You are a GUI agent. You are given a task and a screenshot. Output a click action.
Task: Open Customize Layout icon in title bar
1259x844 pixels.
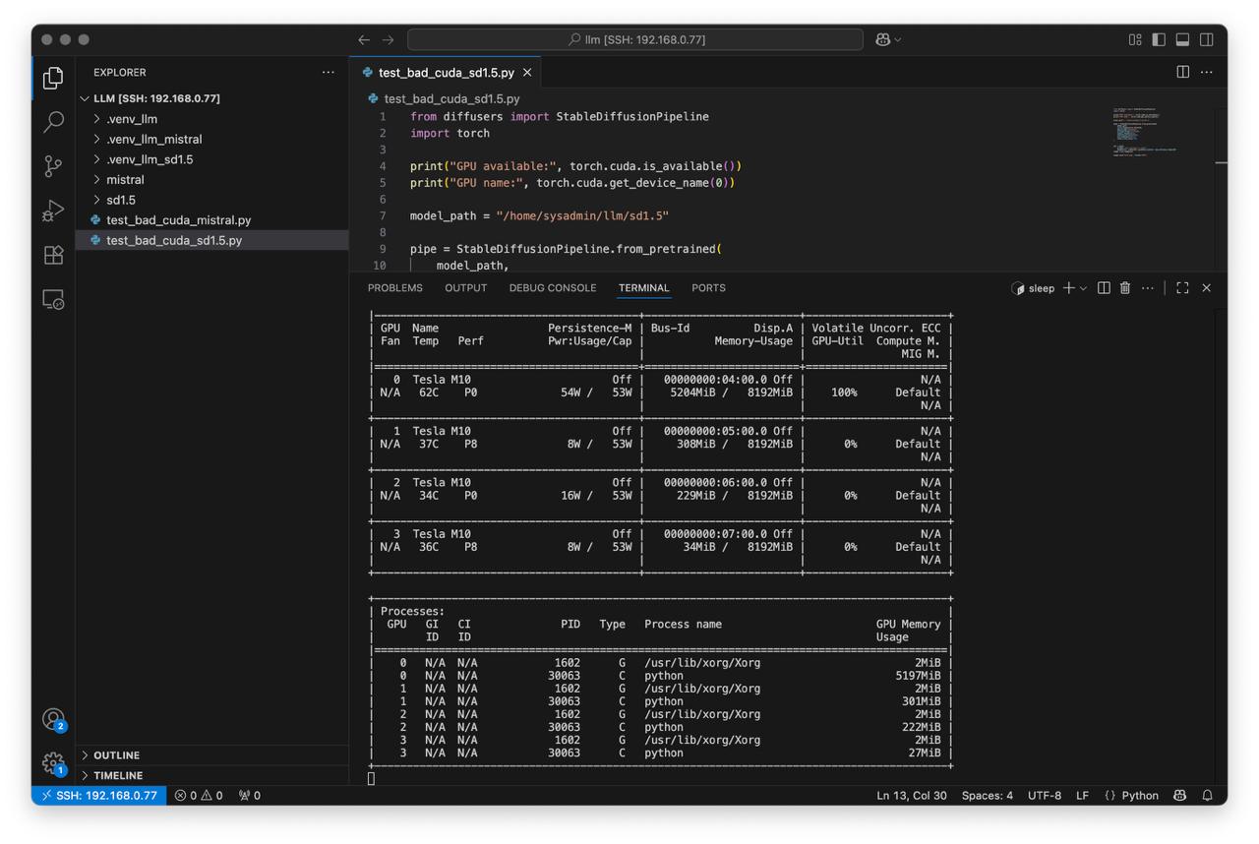pyautogui.click(x=1135, y=39)
